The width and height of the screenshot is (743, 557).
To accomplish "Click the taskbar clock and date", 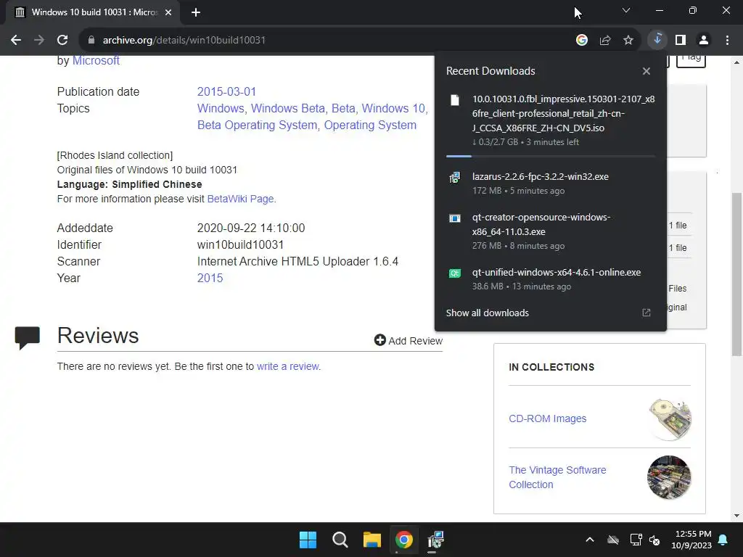I will click(691, 540).
